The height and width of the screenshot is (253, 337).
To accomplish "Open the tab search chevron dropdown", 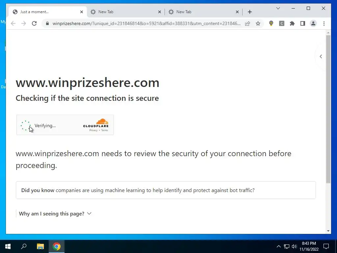I will pyautogui.click(x=278, y=8).
